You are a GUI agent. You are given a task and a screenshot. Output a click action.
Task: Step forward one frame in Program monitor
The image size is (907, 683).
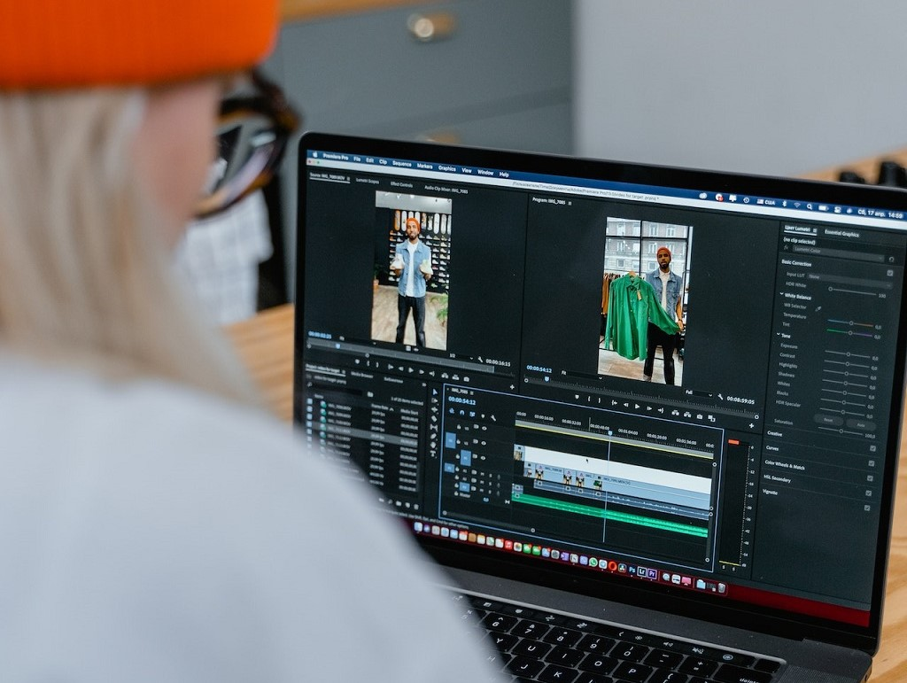(649, 408)
